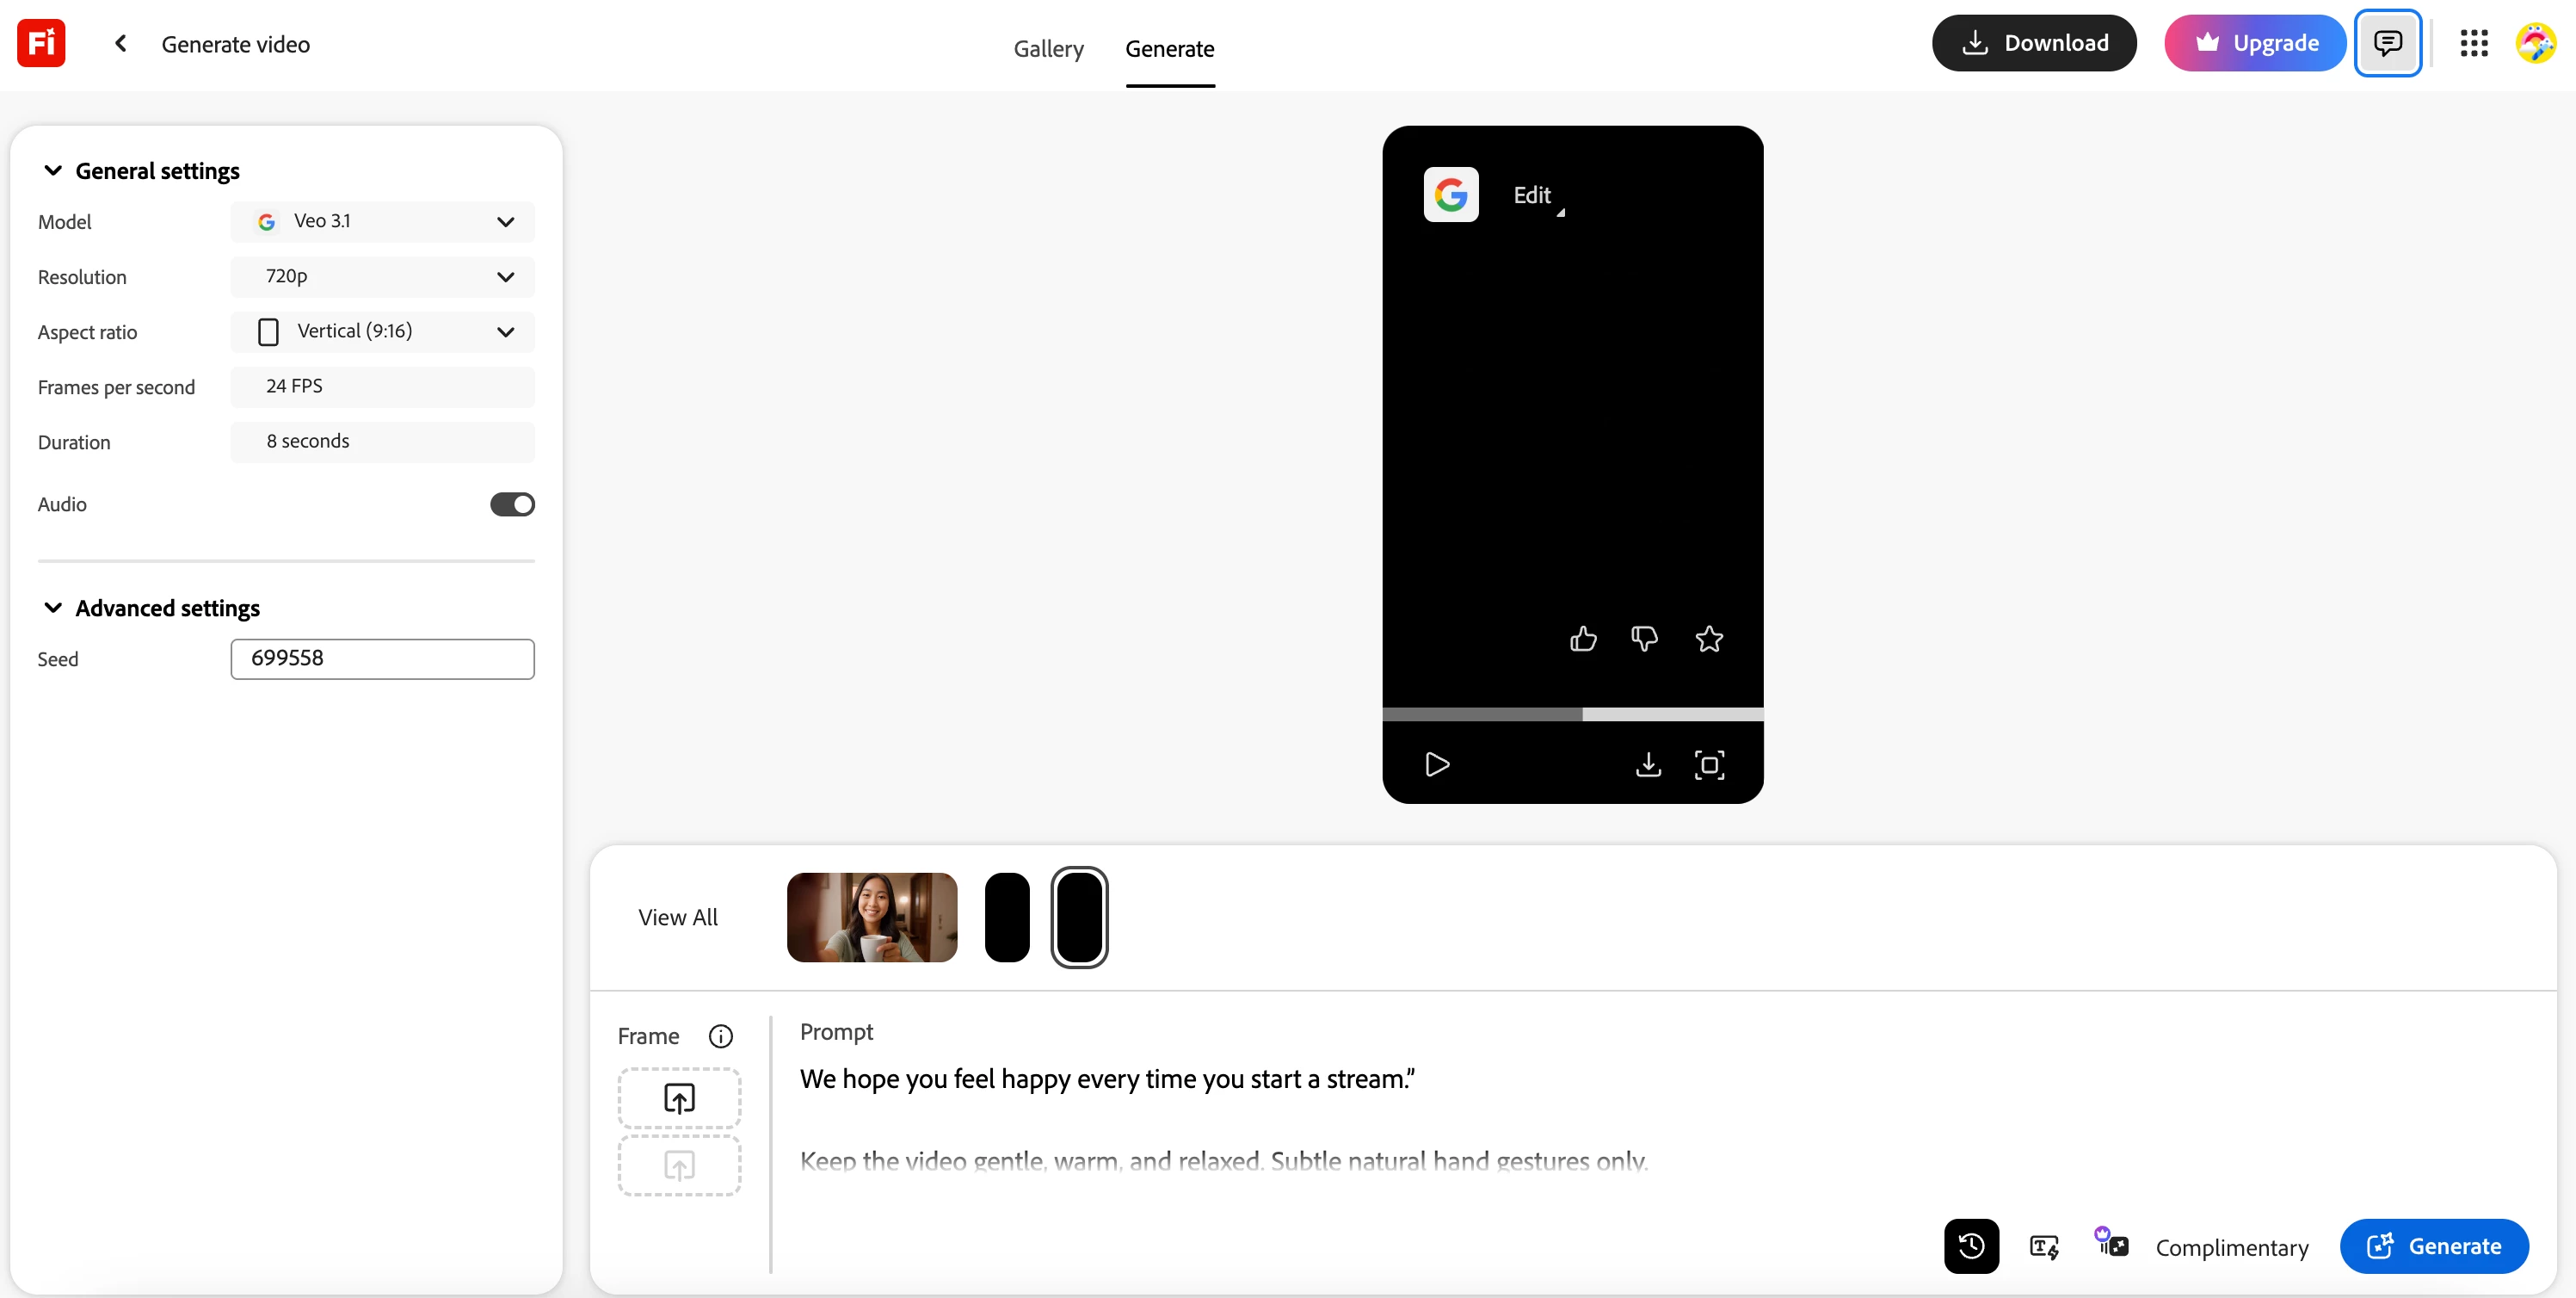The height and width of the screenshot is (1298, 2576).
Task: Click the thumbs down icon on video
Action: [1644, 639]
